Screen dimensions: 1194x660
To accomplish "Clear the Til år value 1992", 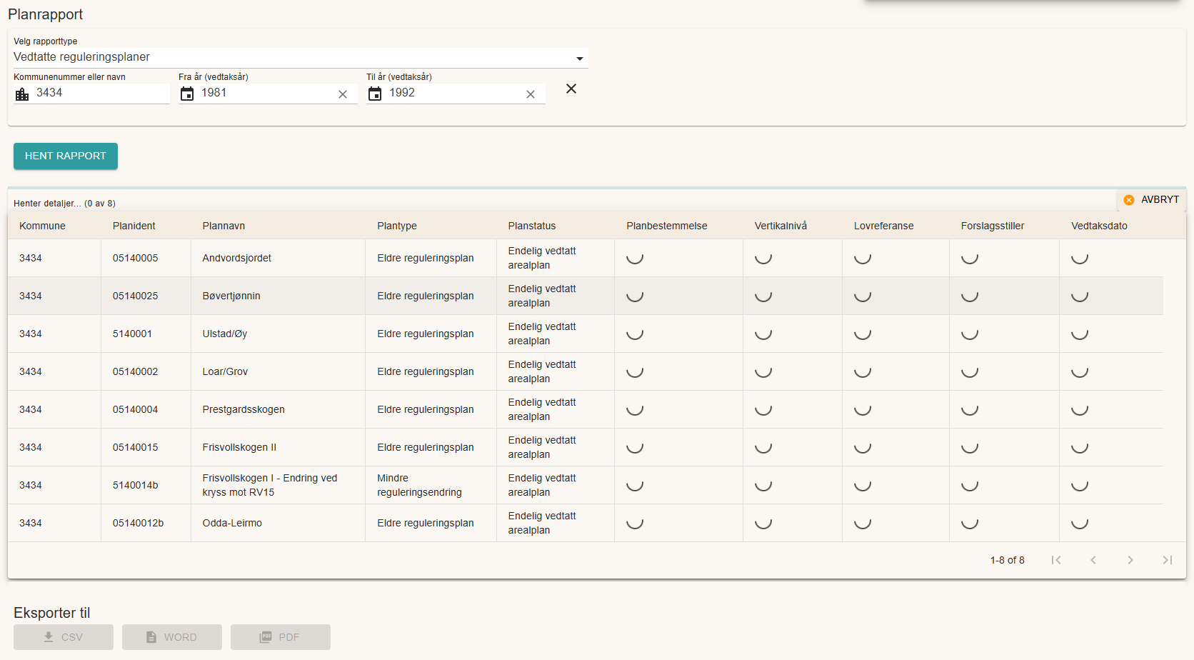I will 531,94.
